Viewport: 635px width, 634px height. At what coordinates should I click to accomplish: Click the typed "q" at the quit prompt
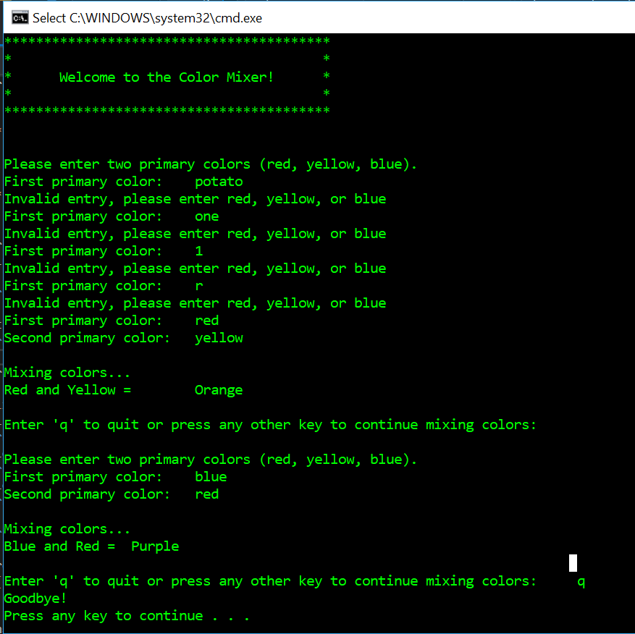581,582
